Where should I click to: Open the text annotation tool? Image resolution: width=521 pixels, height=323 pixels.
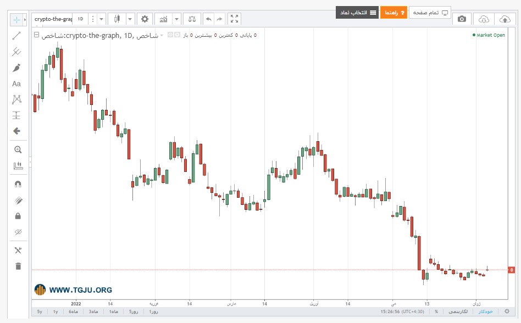(x=16, y=83)
